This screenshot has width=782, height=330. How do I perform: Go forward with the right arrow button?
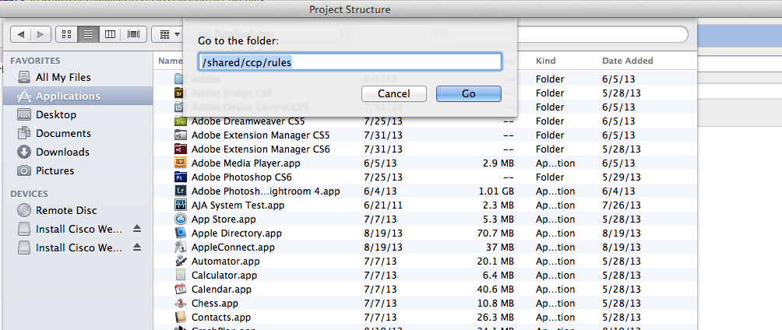click(41, 34)
